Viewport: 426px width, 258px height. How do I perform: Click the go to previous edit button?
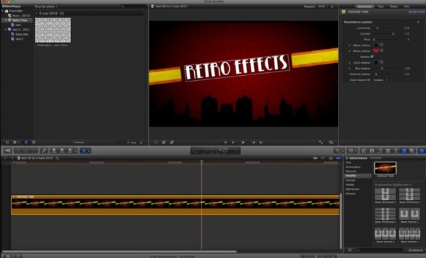pos(253,142)
